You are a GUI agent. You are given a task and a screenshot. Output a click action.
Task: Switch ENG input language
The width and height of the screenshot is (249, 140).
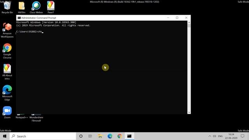(x=220, y=136)
